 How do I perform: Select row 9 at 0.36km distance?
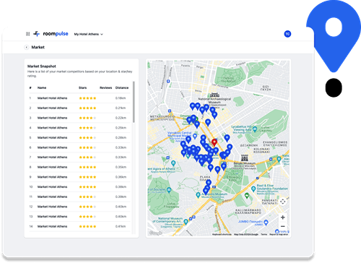(x=79, y=177)
